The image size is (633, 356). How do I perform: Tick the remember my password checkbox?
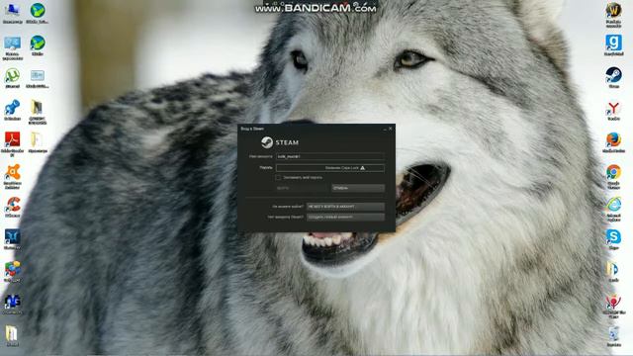coord(278,178)
